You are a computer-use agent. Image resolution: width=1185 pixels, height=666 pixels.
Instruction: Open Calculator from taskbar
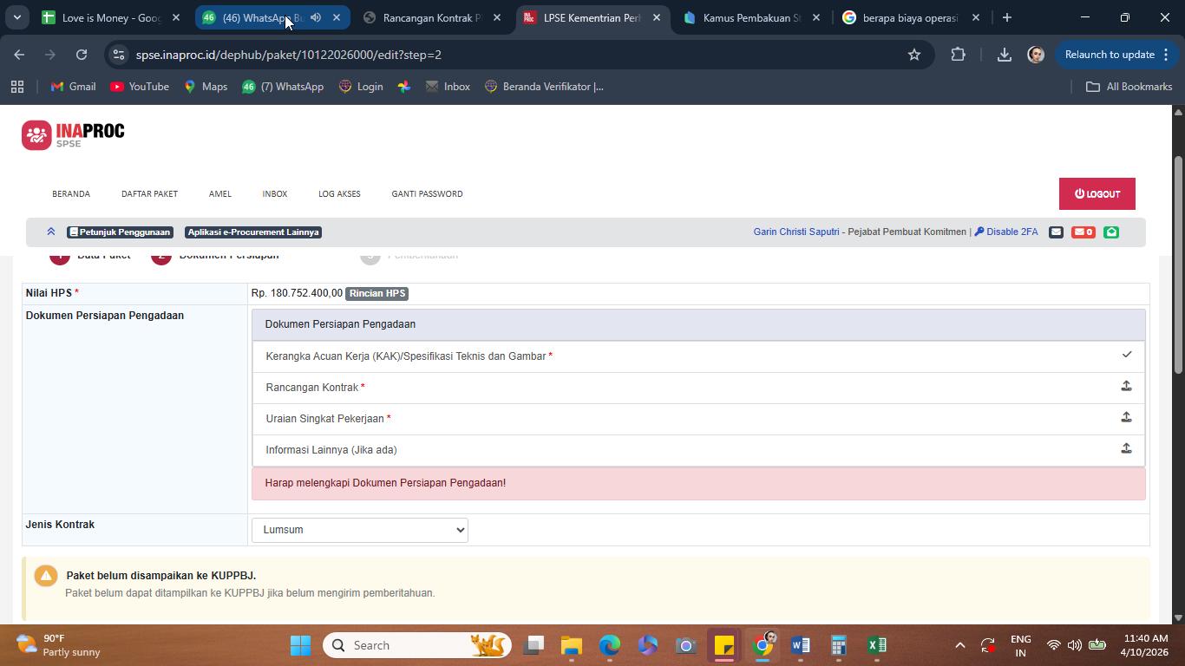(x=838, y=645)
